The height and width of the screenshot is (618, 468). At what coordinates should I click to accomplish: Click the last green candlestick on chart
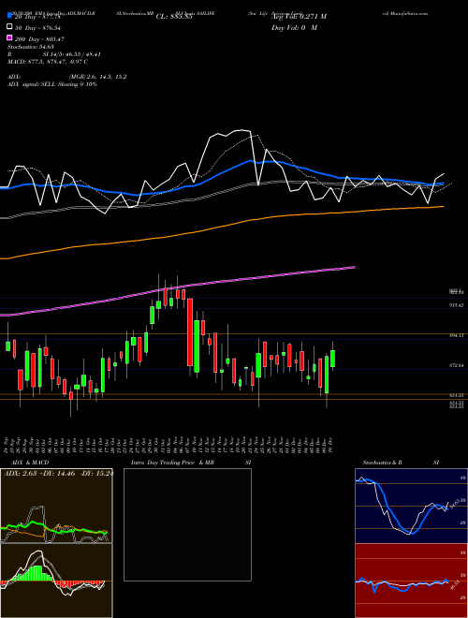(333, 359)
